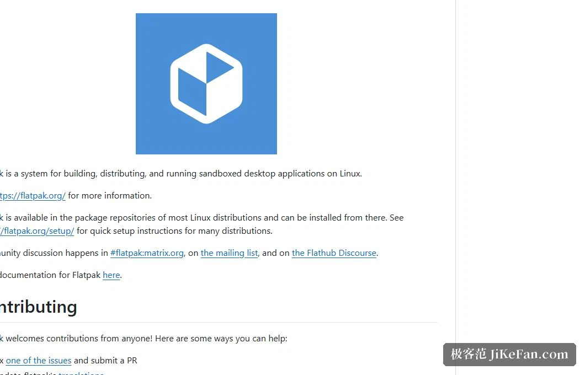Viewport: 585px width, 375px height.
Task: Click the 'ntributing' section heading
Action: click(39, 307)
